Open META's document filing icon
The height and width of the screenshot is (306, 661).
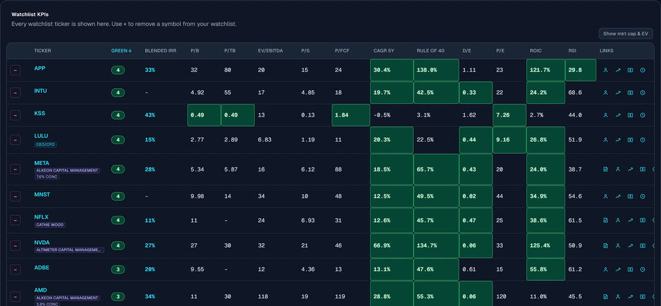click(x=605, y=169)
